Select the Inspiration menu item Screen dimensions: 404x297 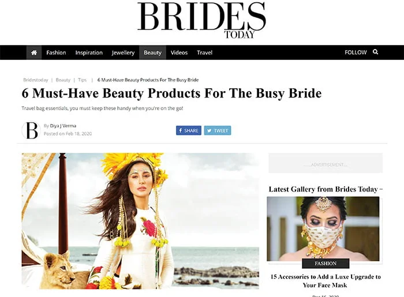point(89,52)
